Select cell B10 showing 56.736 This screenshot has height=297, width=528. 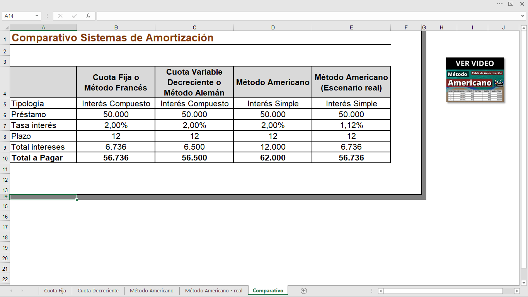pyautogui.click(x=116, y=157)
